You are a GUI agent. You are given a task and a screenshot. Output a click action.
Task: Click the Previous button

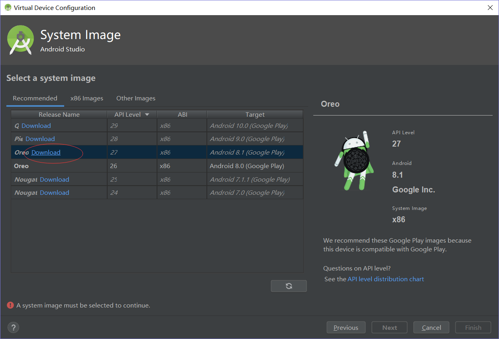coord(346,327)
